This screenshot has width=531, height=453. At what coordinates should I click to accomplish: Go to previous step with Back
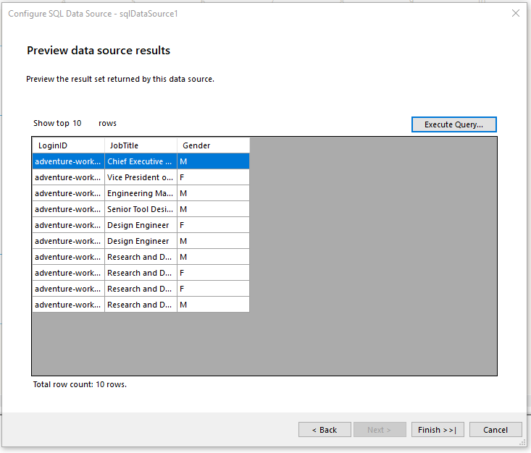(x=325, y=430)
